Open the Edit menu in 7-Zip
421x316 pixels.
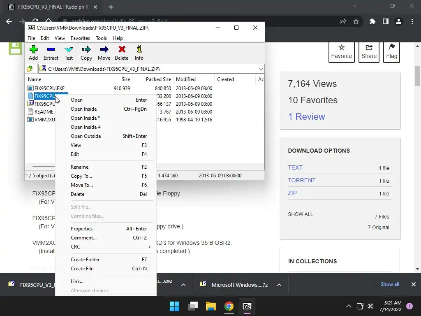(44, 38)
